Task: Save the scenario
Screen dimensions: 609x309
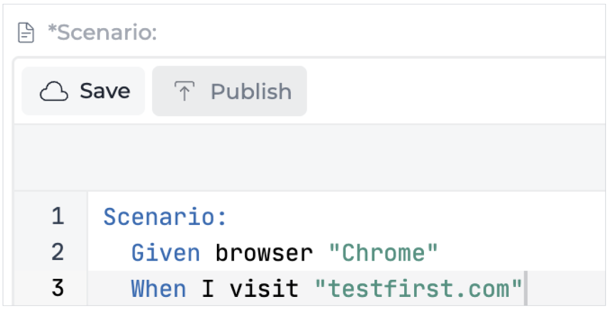Action: point(83,91)
